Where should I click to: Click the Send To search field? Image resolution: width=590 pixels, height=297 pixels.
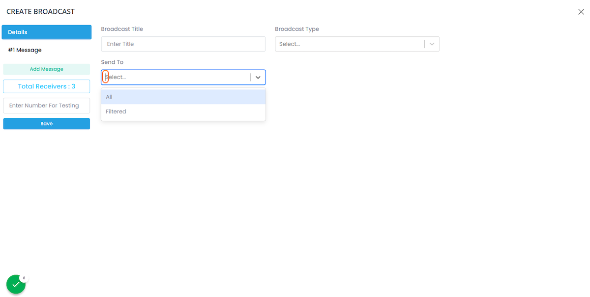point(177,78)
